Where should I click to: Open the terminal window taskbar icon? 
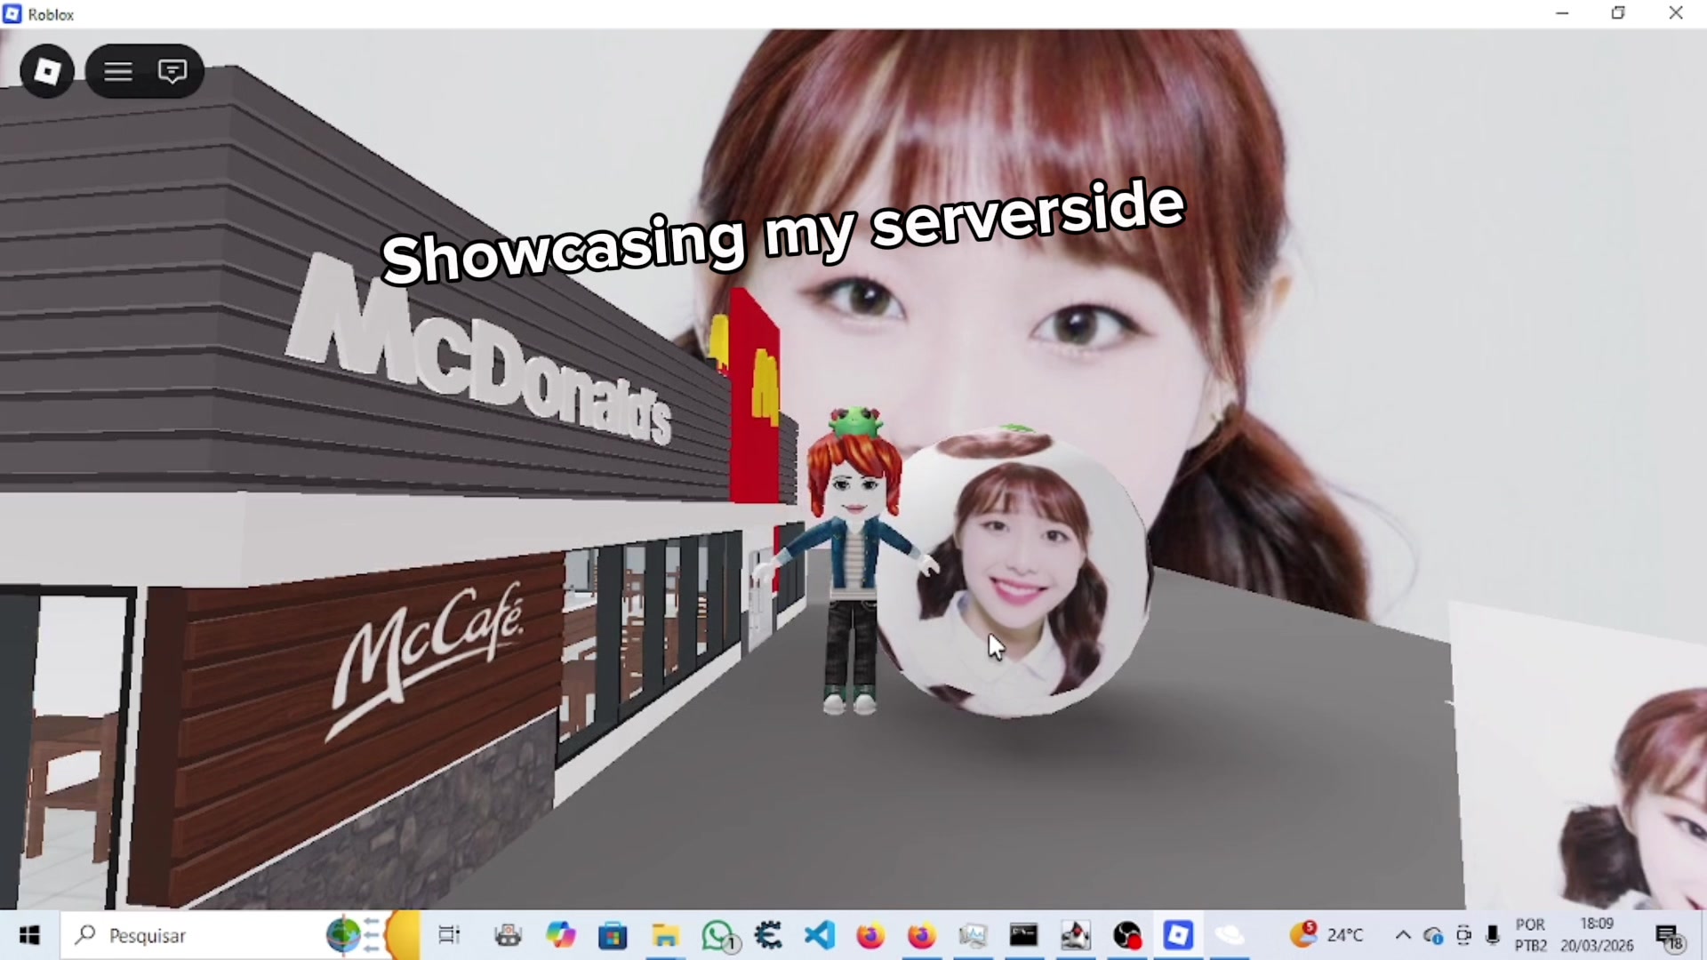click(1023, 935)
